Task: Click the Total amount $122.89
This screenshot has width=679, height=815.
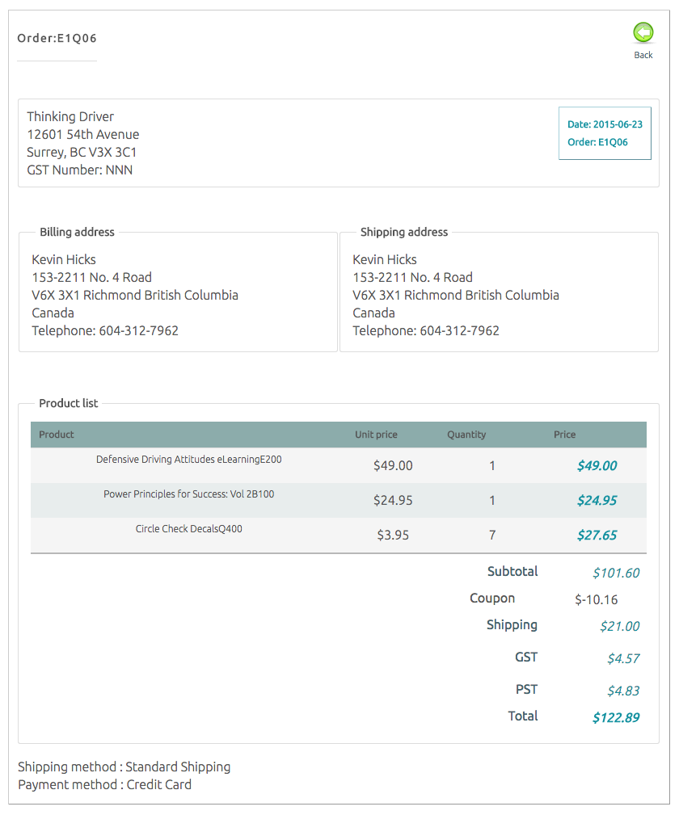Action: (615, 717)
